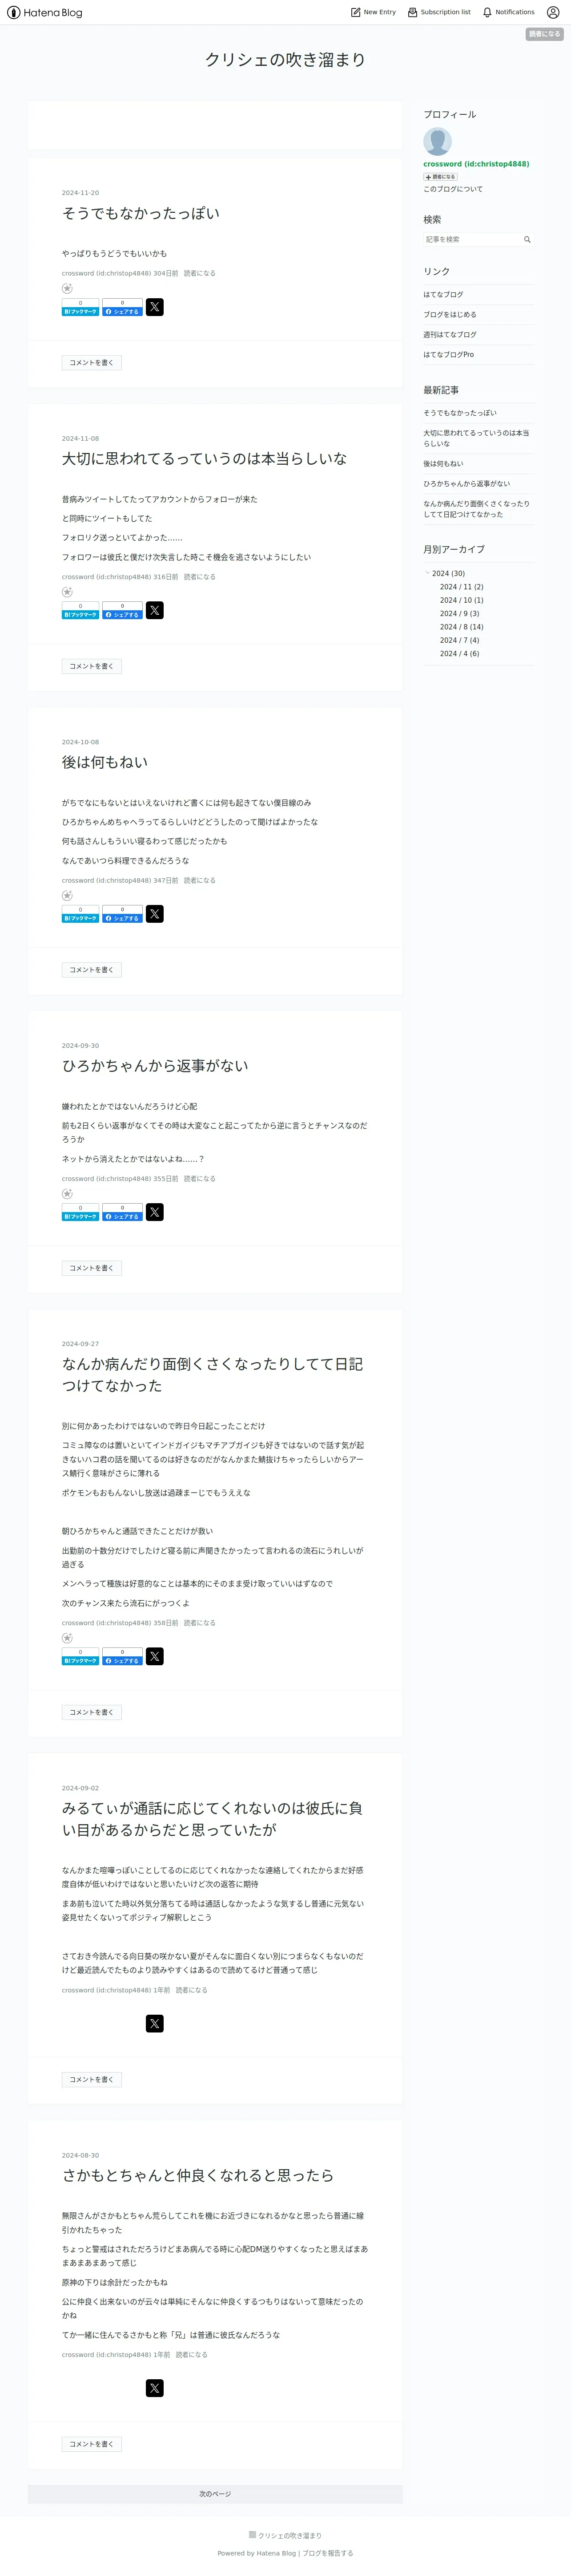Image resolution: width=571 pixels, height=2576 pixels.
Task: Add Hatena star to post 2024-09-30
Action: [67, 1194]
